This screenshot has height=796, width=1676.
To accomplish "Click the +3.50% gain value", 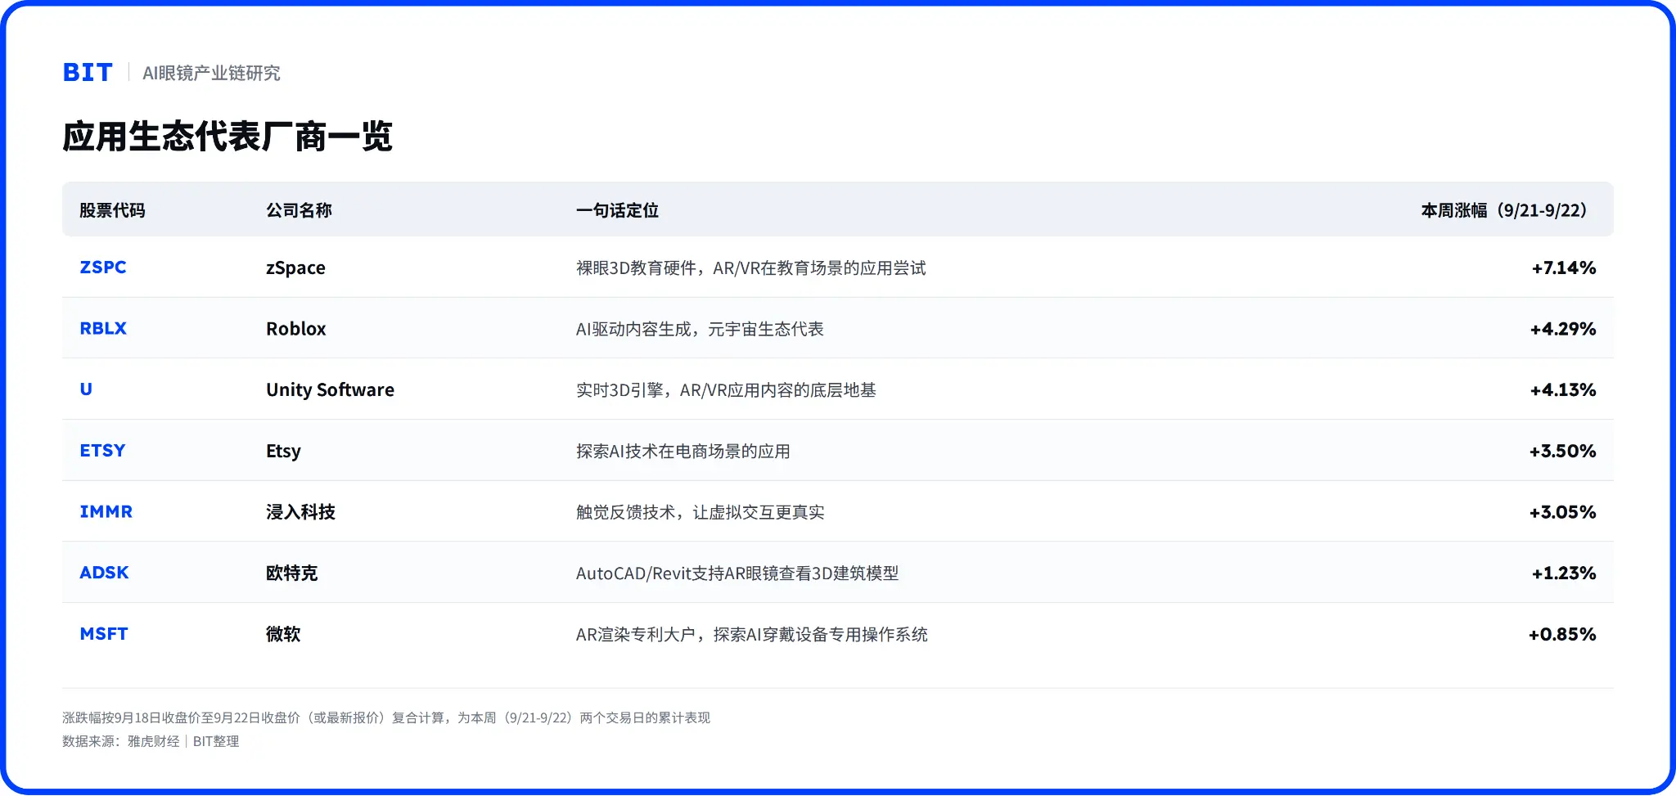I will pyautogui.click(x=1563, y=452).
